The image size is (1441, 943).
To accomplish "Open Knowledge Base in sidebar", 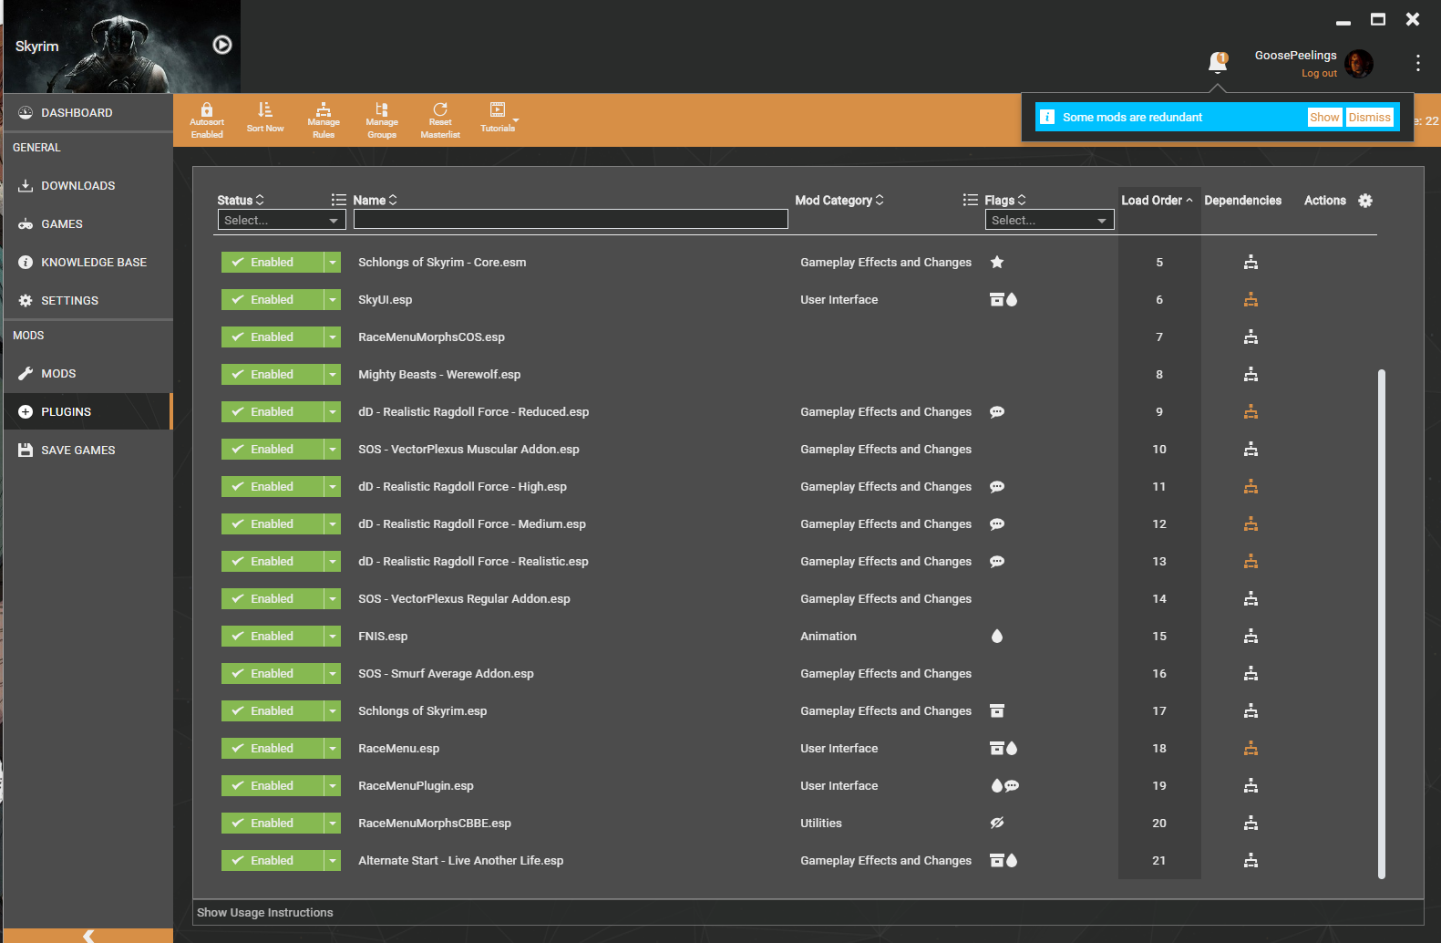I will pyautogui.click(x=88, y=263).
